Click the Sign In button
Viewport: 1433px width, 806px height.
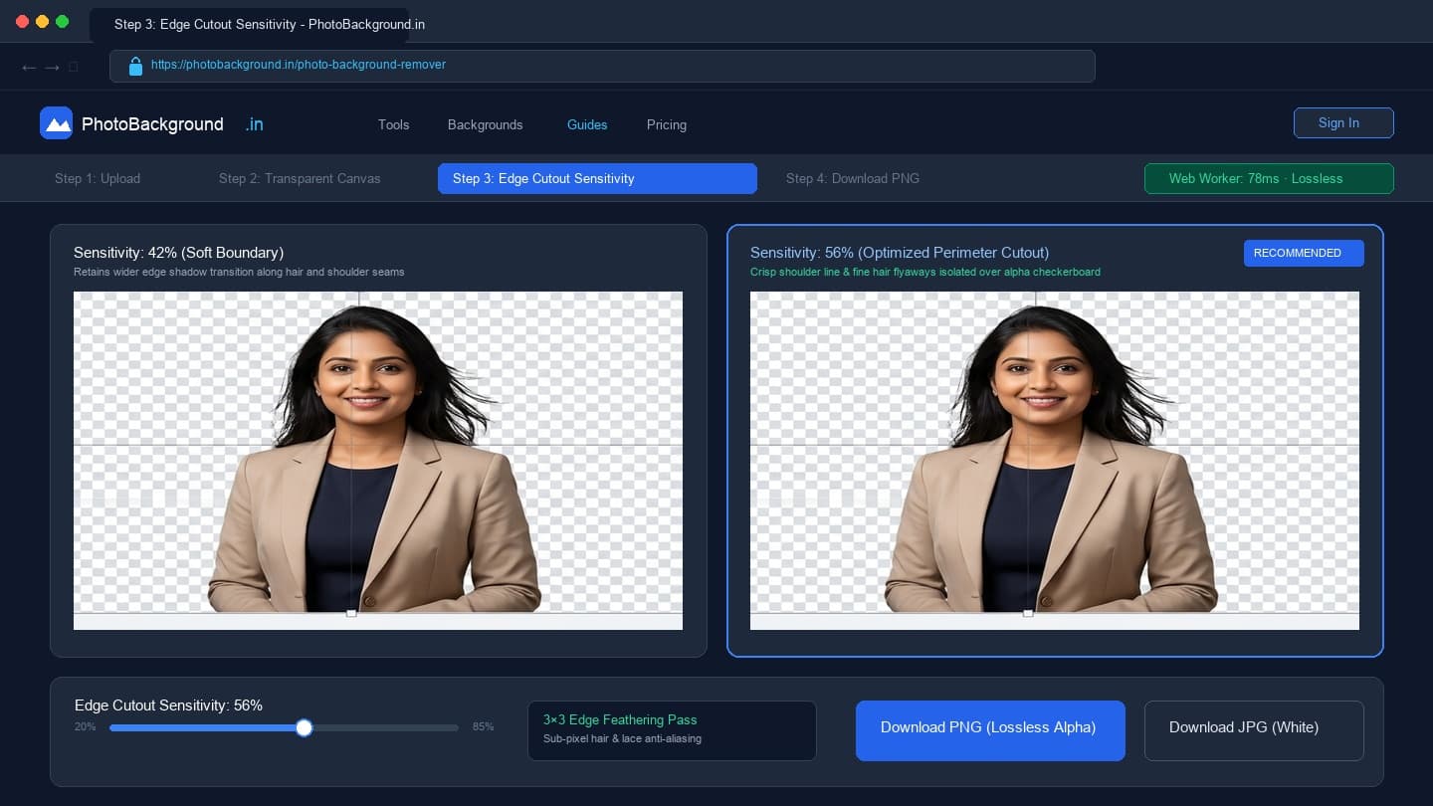click(1343, 122)
